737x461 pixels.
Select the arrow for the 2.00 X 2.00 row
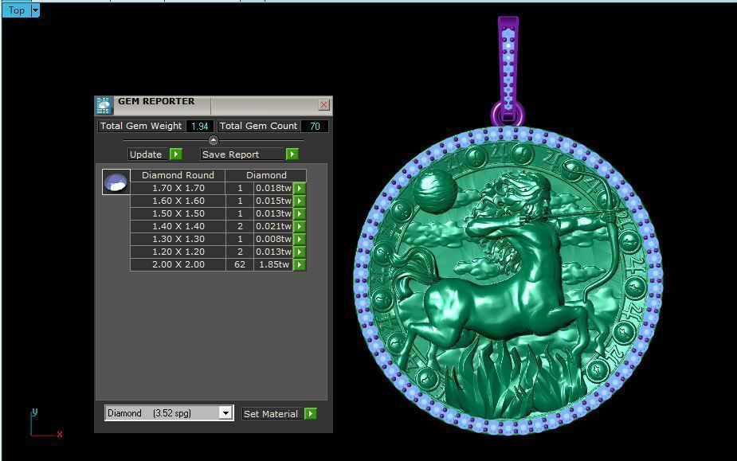coord(300,264)
